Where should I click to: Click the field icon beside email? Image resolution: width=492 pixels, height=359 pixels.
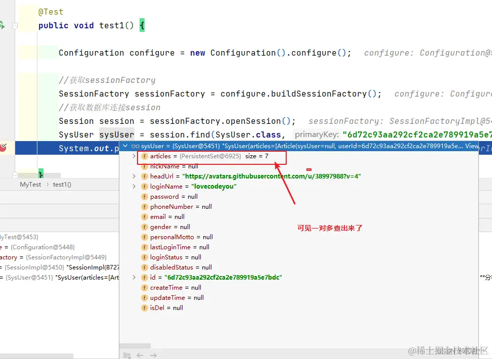[x=144, y=217]
